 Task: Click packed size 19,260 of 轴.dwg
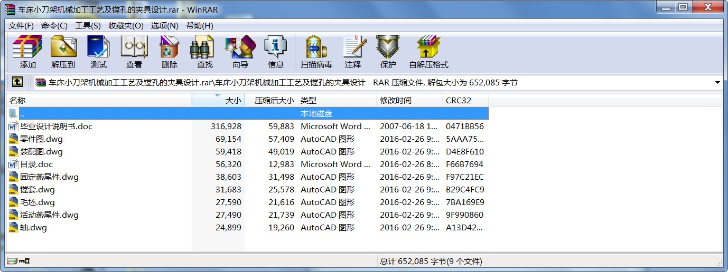coord(281,228)
